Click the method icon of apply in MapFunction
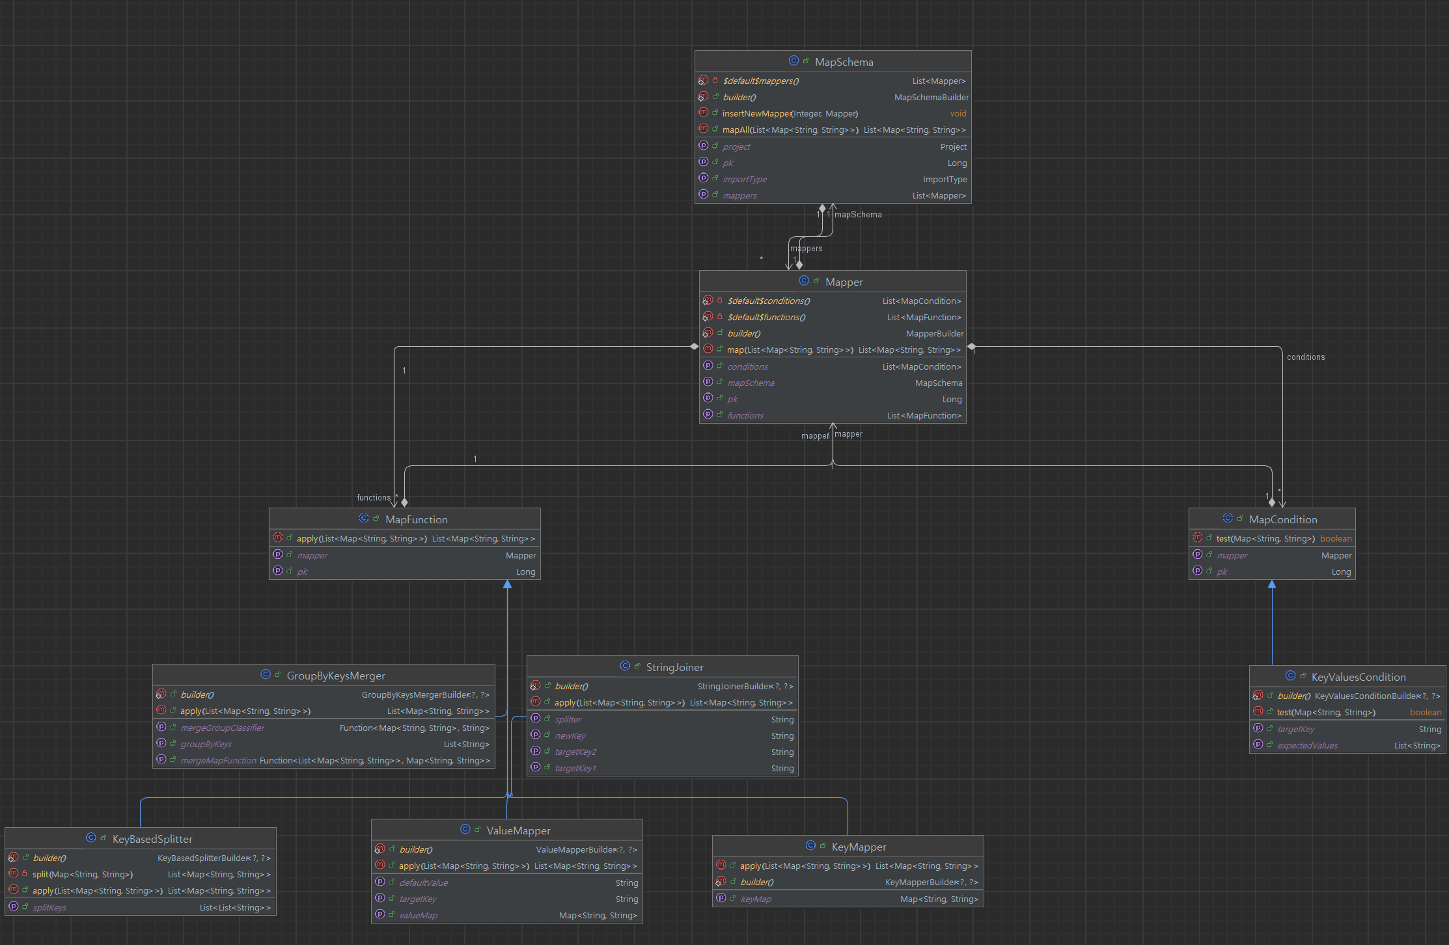 [278, 538]
